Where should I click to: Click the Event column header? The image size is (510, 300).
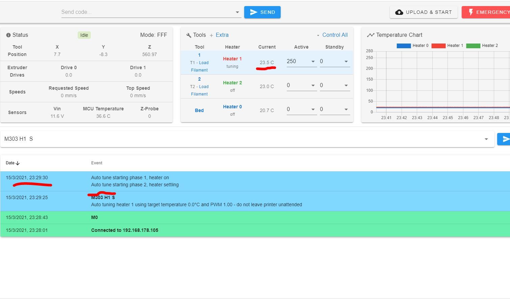(97, 163)
